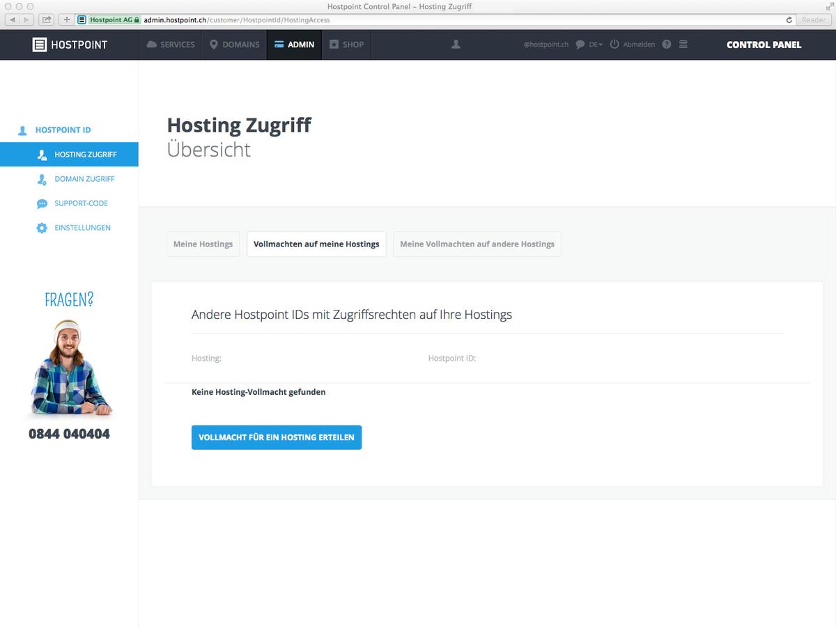Screen dimensions: 836x628
Task: Select the Hostpoint ID user icon
Action: tap(22, 129)
